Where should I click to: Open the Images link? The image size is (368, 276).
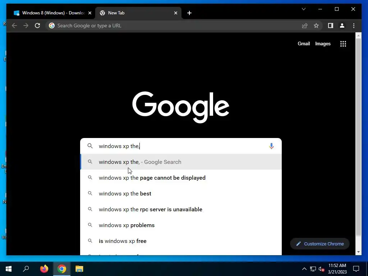pos(323,43)
